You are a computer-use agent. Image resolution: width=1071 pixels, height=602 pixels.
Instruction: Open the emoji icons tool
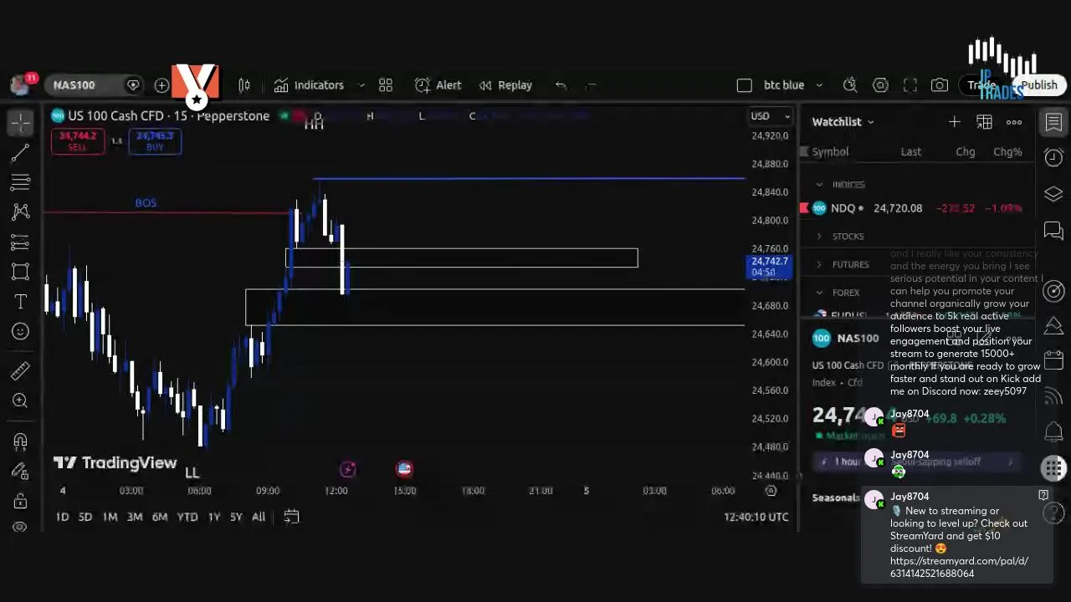21,332
